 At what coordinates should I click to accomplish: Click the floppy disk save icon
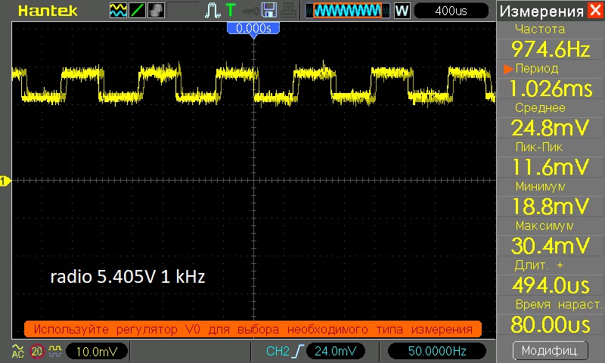point(268,11)
